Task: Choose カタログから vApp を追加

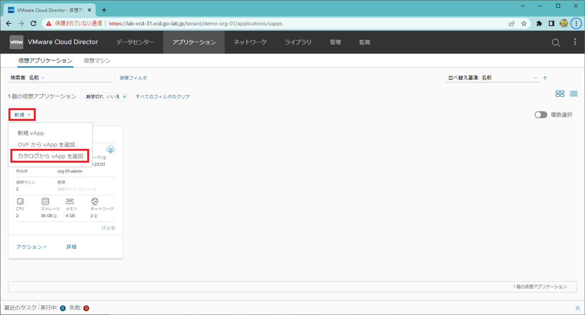Action: tap(50, 156)
